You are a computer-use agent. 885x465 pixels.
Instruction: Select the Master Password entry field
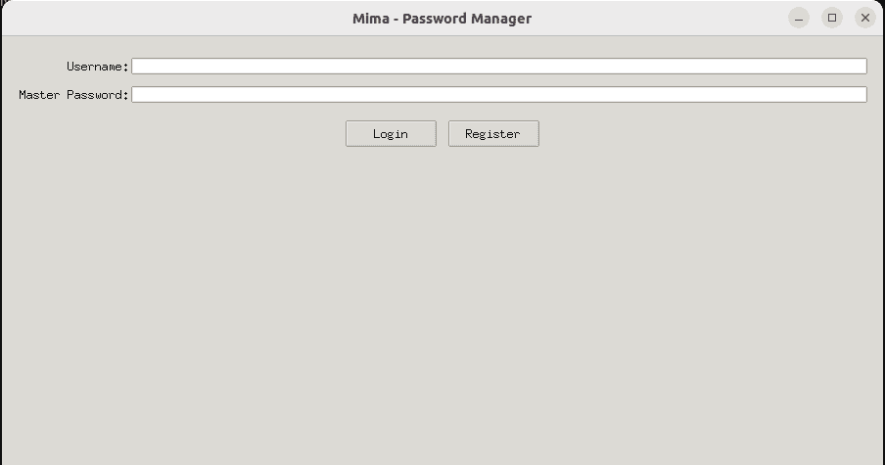click(x=498, y=95)
